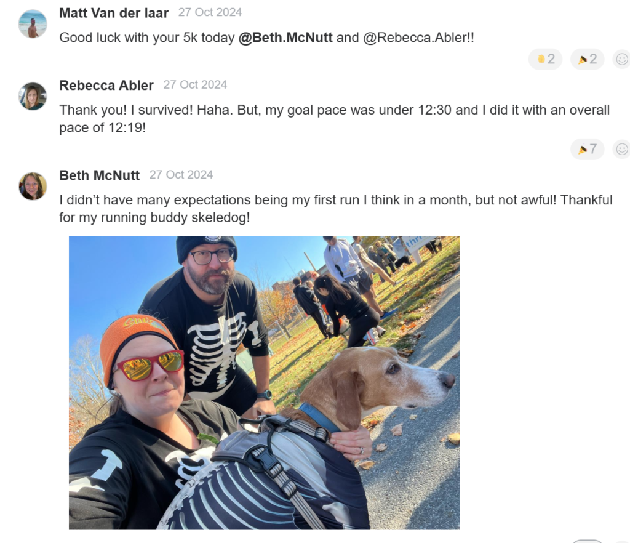Click reaction button below Beth's photo
630x543 pixels.
tap(587, 541)
